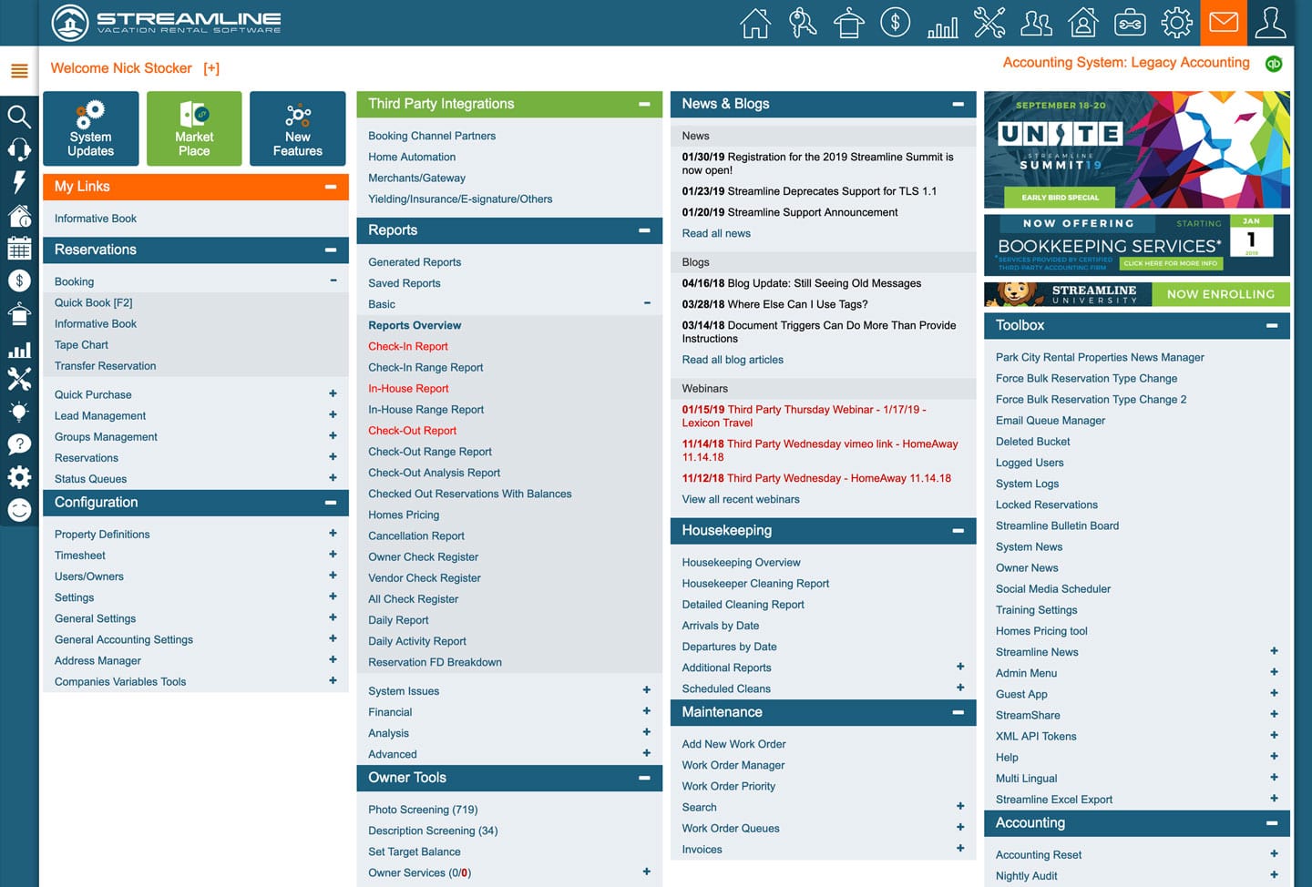1312x887 pixels.
Task: Expand the Financial reports section
Action: click(x=647, y=711)
